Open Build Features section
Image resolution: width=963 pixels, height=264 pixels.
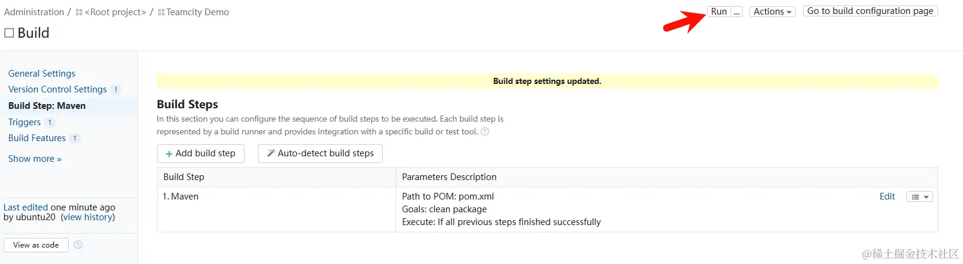click(x=37, y=138)
